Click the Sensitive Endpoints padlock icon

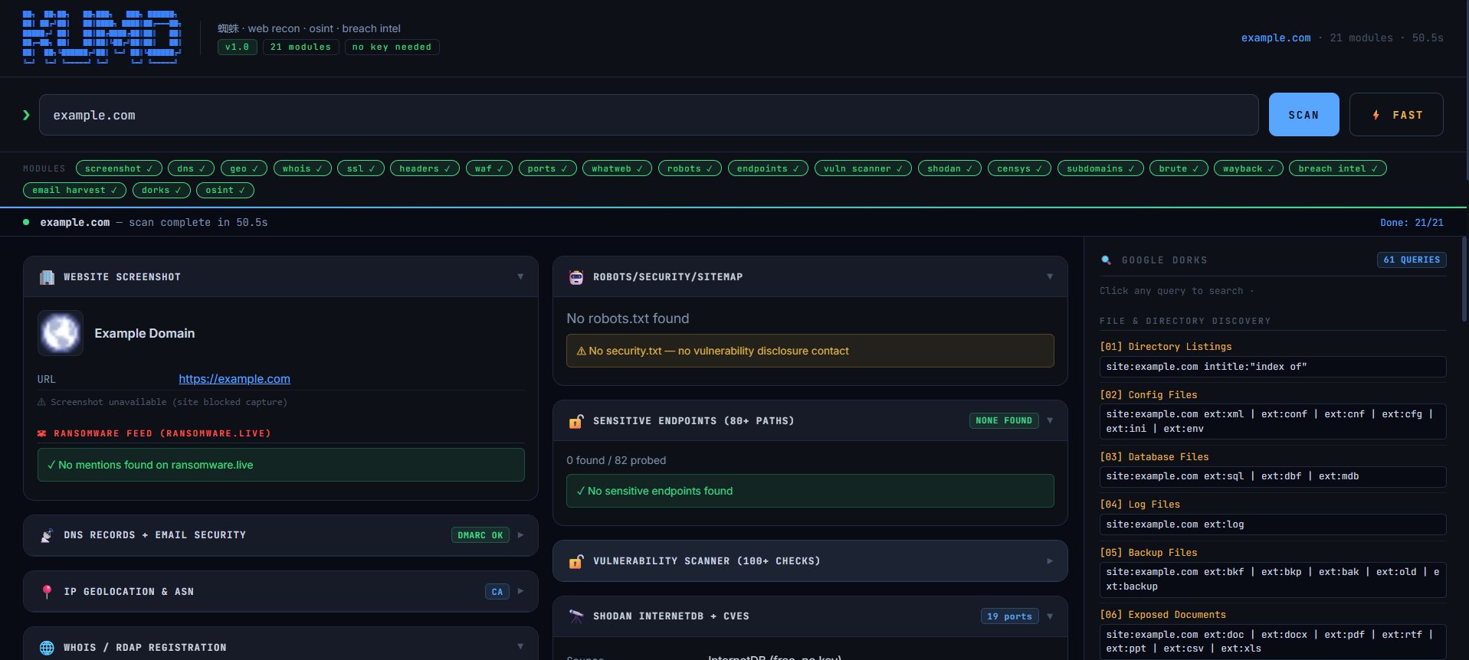tap(576, 421)
